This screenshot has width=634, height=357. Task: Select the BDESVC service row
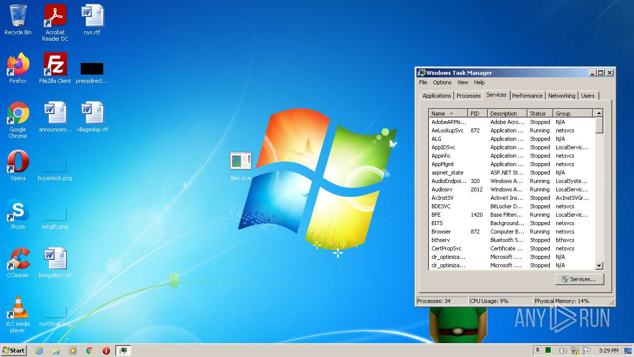point(512,206)
